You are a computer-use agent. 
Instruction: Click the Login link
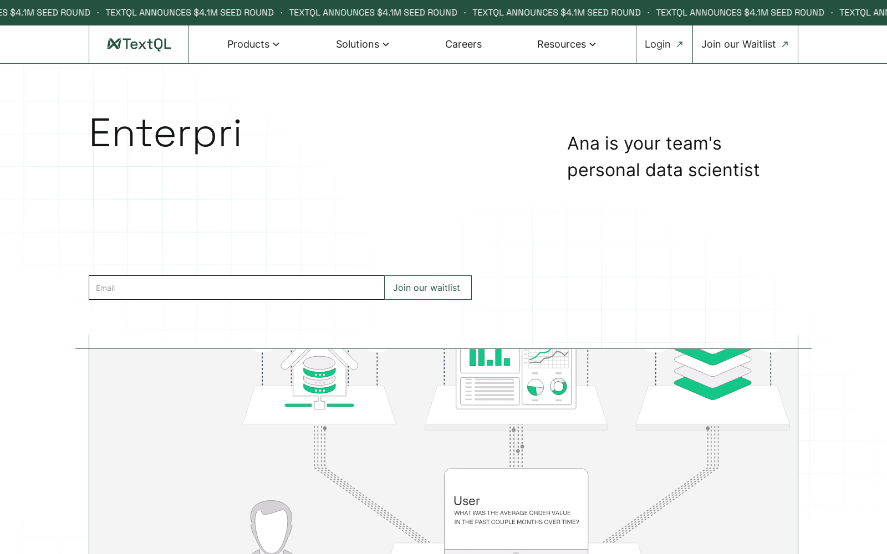click(664, 44)
